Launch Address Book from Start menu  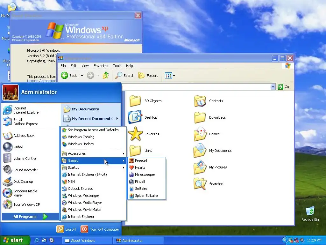point(31,136)
